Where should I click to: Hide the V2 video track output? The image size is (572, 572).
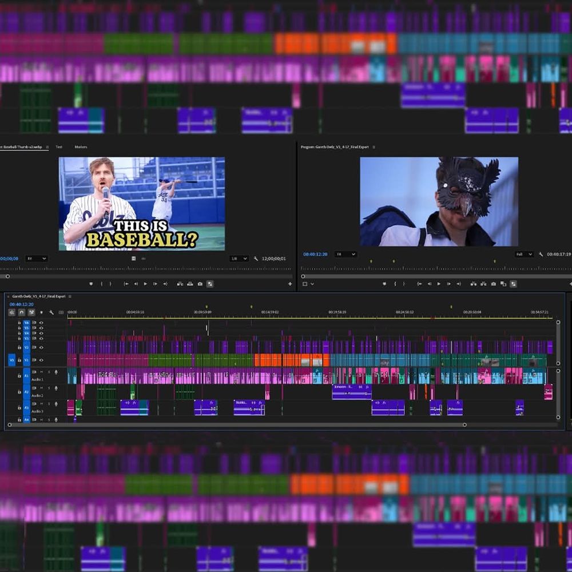pos(41,348)
